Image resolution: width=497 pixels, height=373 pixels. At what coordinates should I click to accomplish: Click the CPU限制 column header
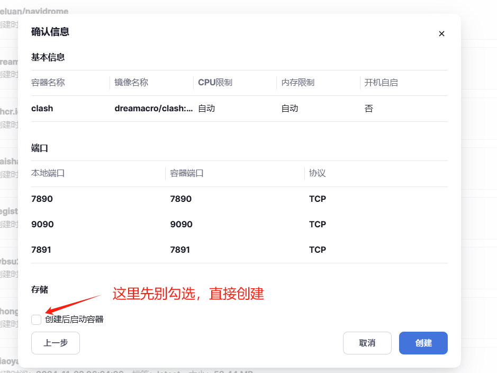click(215, 83)
